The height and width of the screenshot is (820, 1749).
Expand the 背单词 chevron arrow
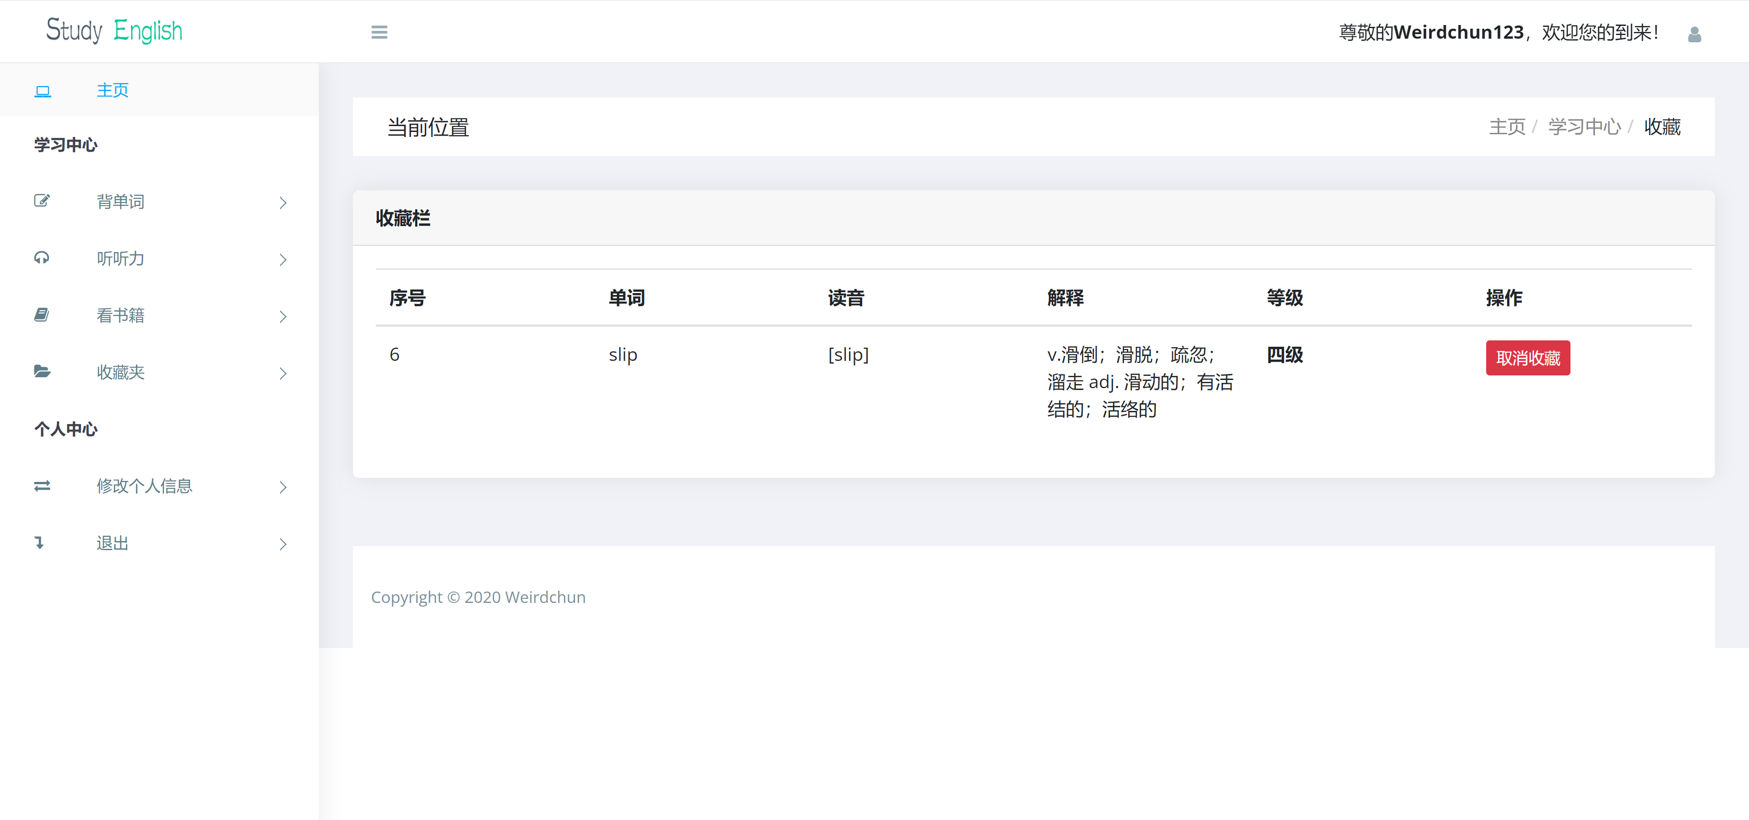click(x=282, y=203)
